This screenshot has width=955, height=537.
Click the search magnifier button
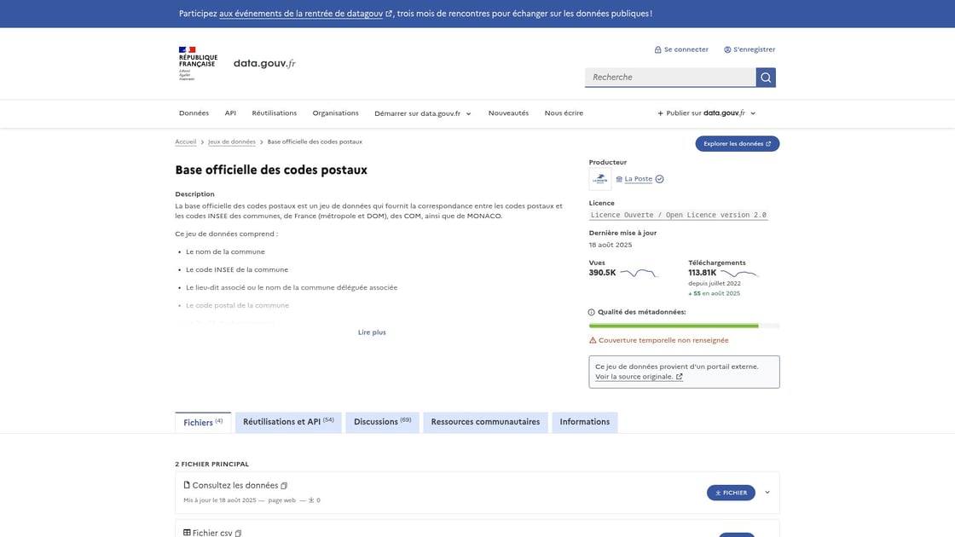[766, 78]
